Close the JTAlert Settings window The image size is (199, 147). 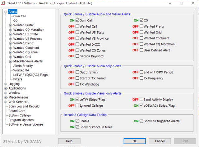(193, 3)
